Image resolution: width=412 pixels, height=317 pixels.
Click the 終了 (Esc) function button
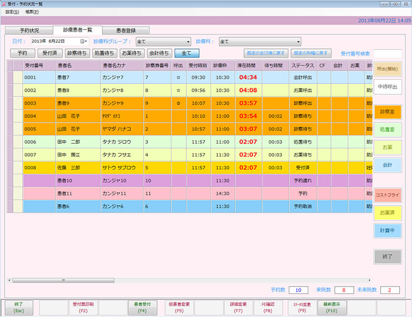pyautogui.click(x=19, y=308)
